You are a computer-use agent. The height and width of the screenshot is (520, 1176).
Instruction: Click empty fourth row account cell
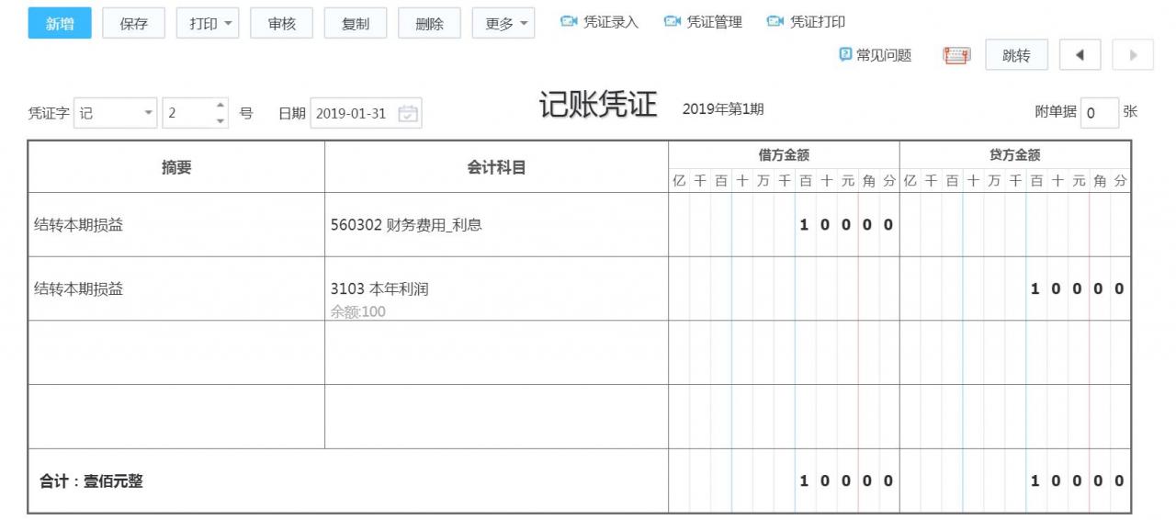[496, 417]
